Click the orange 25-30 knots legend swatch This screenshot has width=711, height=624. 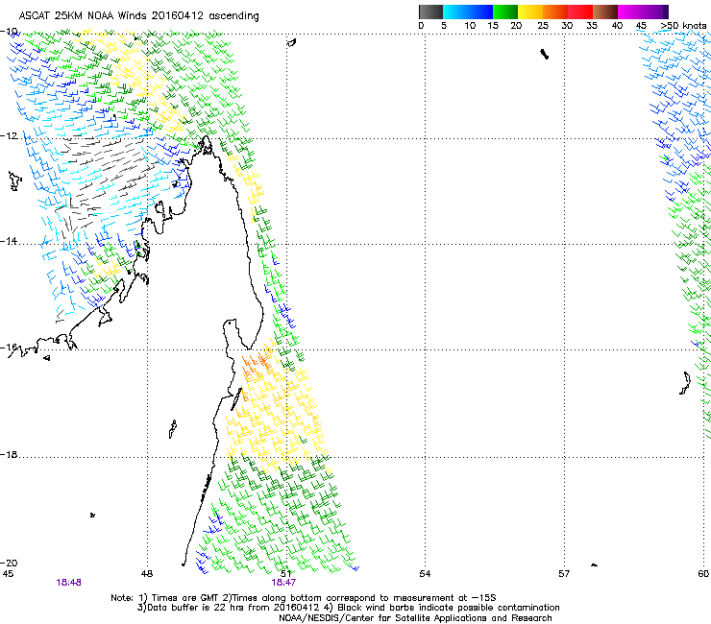coord(555,12)
